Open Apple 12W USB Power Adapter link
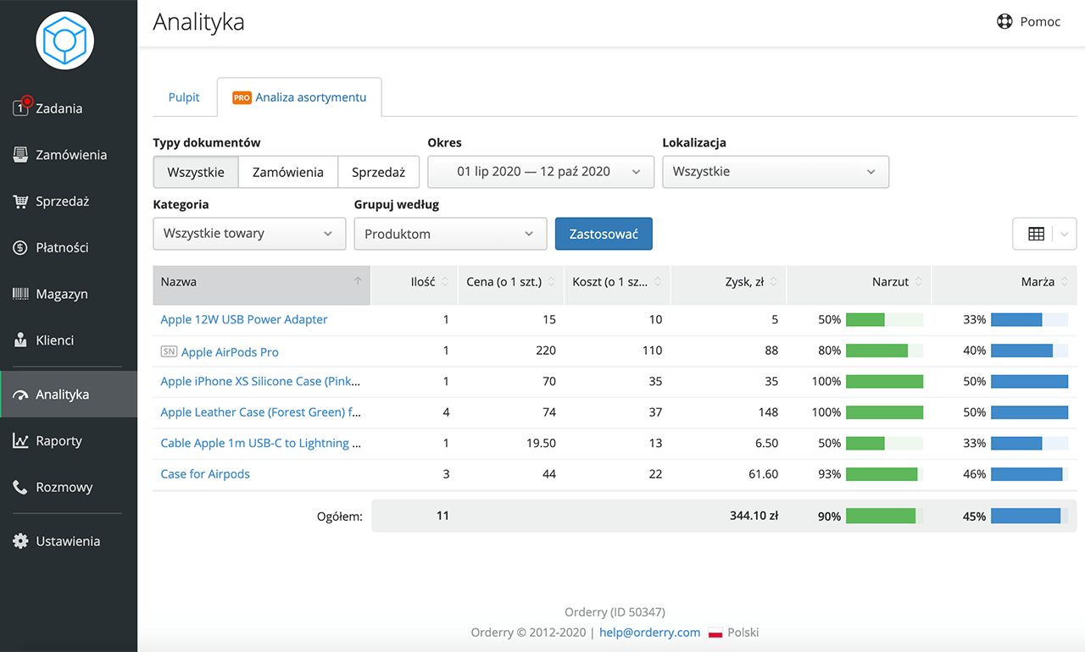 (244, 319)
